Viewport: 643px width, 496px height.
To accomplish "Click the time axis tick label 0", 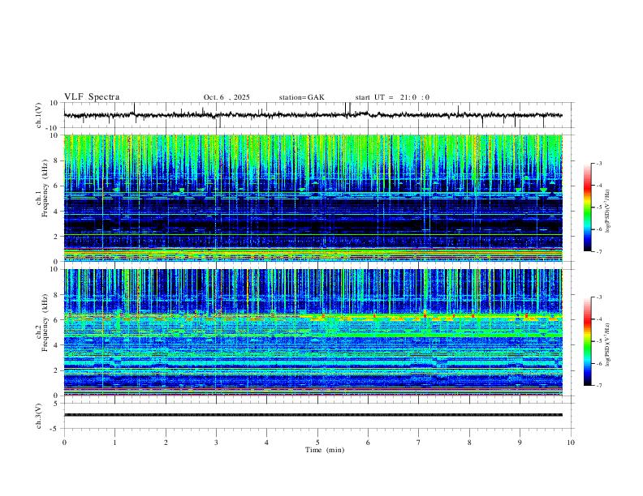I will click(64, 443).
